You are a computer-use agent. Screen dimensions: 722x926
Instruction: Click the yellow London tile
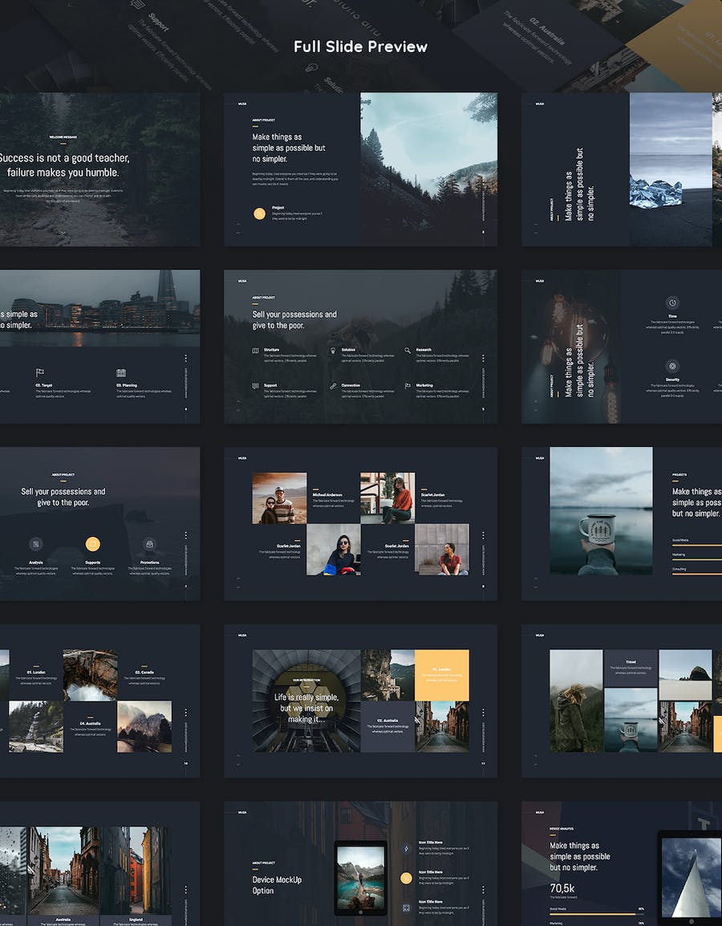(442, 675)
